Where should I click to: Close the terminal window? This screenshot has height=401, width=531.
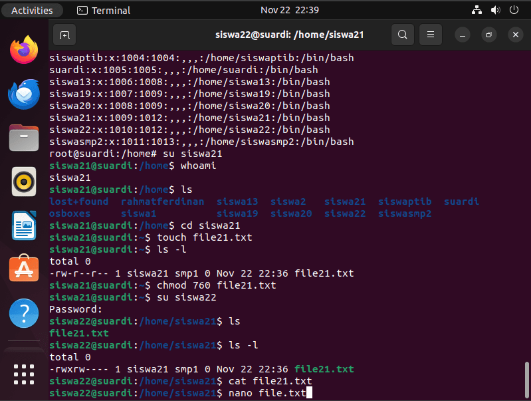[516, 35]
